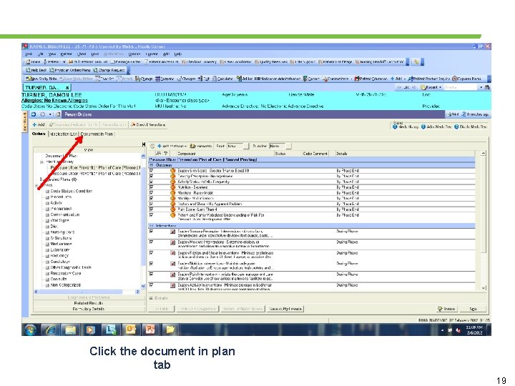Open the Help Desk toolbar shortcut
515x386 pixels.
click(36, 70)
